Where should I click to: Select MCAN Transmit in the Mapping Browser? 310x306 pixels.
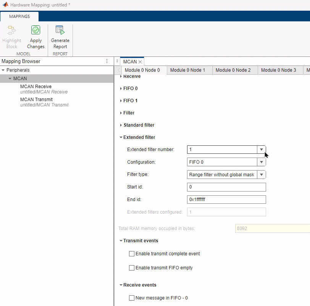pyautogui.click(x=36, y=100)
